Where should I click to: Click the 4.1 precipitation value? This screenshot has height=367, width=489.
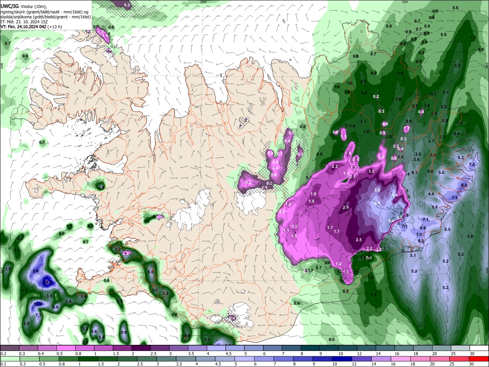[415, 172]
